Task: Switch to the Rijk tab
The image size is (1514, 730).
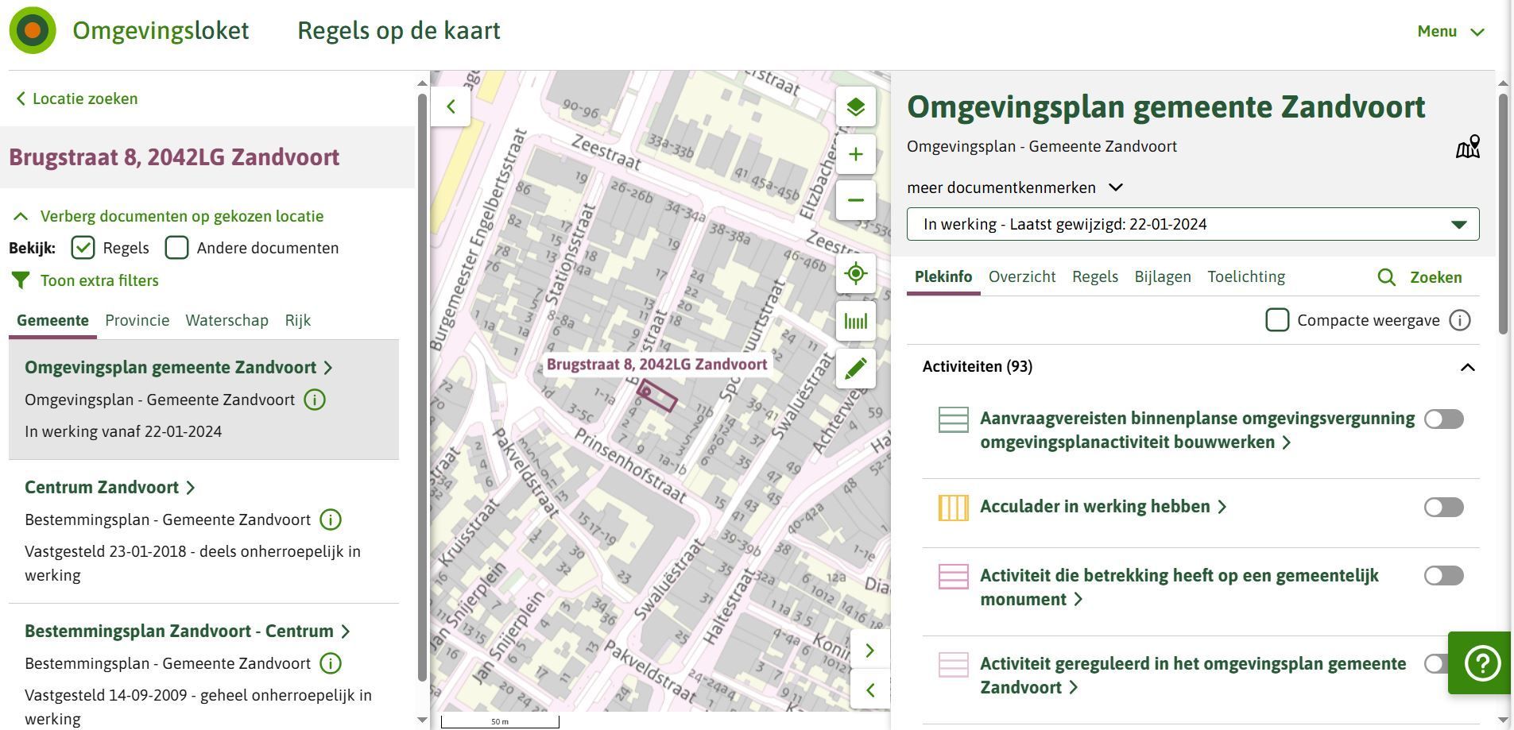Action: pyautogui.click(x=297, y=320)
